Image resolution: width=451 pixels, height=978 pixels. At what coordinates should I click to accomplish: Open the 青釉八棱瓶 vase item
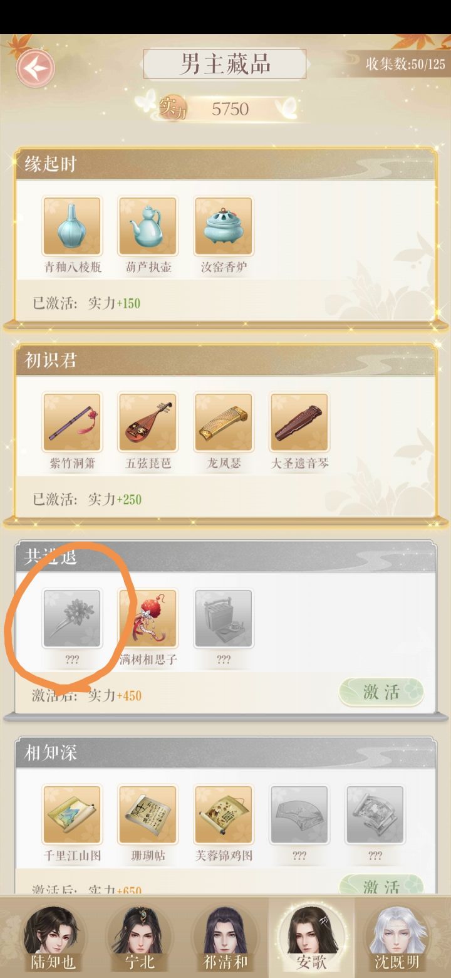[x=72, y=226]
